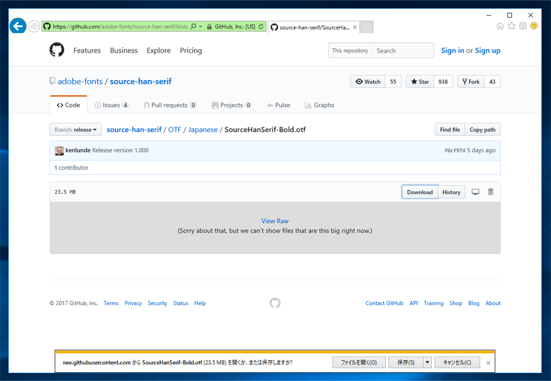This screenshot has height=381, width=551.
Task: Open the Projects tab
Action: 232,105
